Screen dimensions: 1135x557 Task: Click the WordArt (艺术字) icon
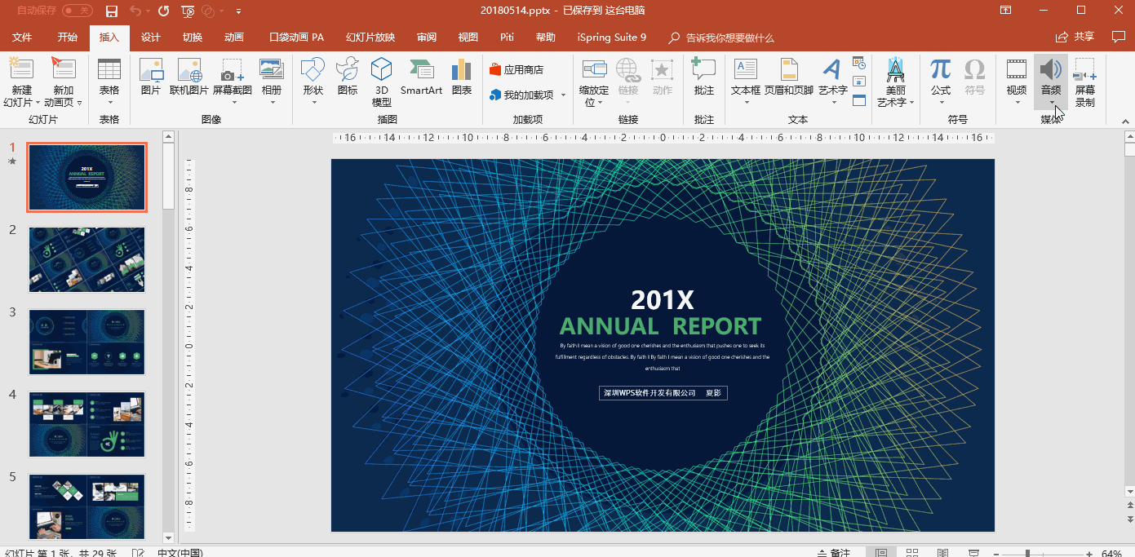(x=831, y=69)
